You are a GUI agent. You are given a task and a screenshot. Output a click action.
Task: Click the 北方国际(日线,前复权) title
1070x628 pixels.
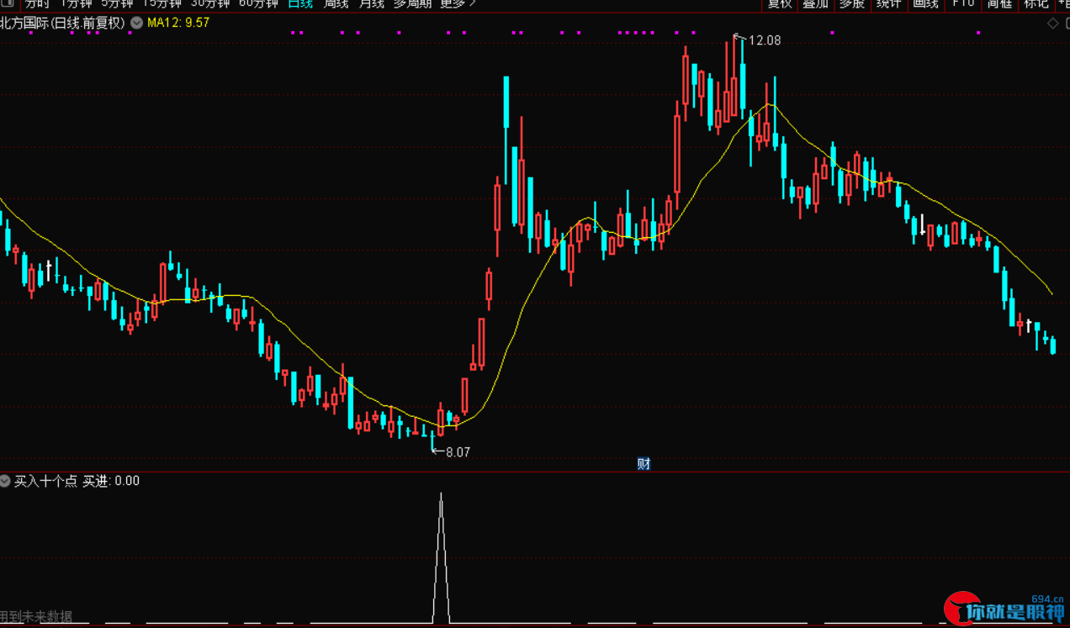coord(63,24)
